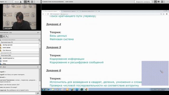Click the Задание 4 heading

click(54, 24)
